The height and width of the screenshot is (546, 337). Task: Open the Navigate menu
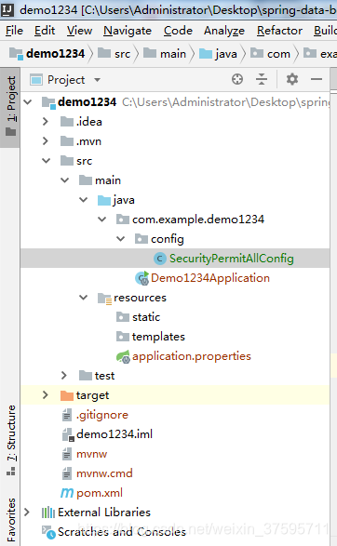(x=128, y=31)
